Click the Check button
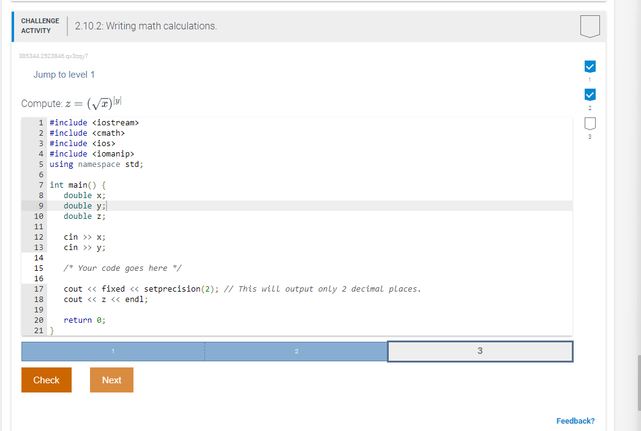 46,380
